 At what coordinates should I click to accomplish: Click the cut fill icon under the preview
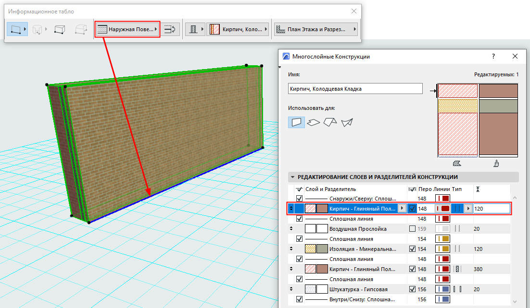457,164
